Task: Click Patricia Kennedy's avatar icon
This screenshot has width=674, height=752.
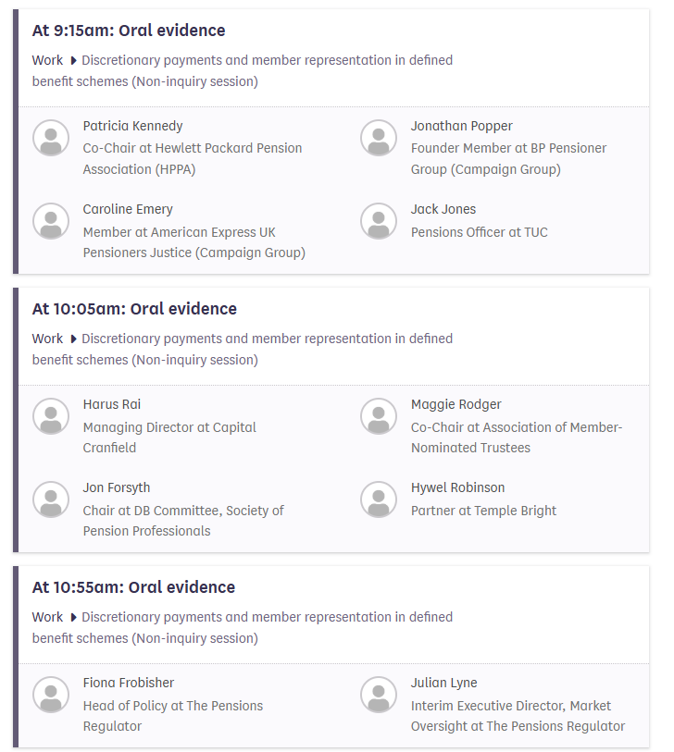Action: (51, 138)
